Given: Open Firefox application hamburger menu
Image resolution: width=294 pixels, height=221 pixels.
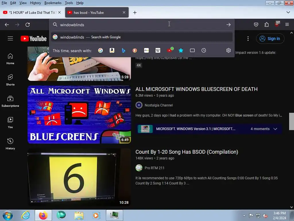Looking at the screenshot, I should point(287,25).
